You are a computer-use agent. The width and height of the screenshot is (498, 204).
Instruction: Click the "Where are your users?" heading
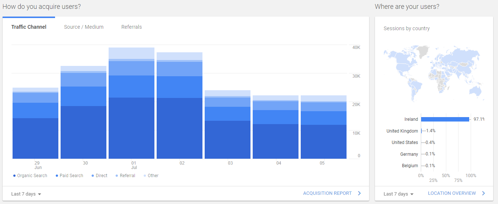click(x=407, y=7)
